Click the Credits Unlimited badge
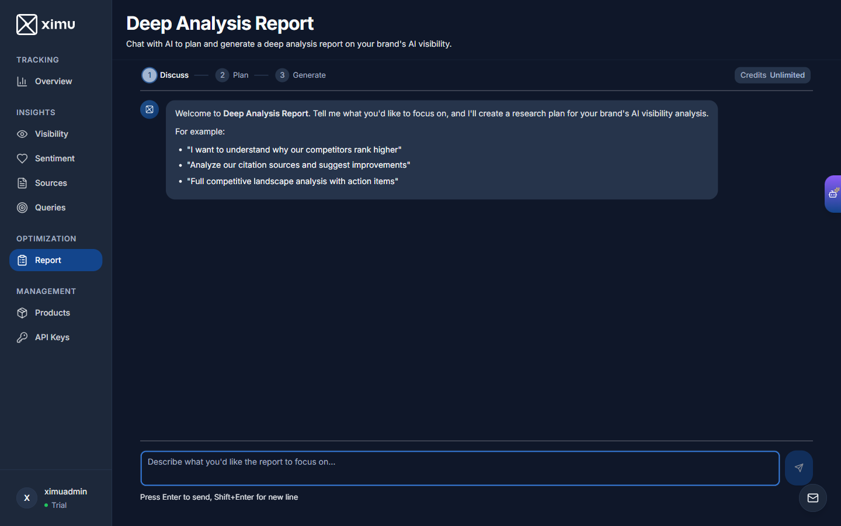Image resolution: width=841 pixels, height=526 pixels. click(772, 75)
